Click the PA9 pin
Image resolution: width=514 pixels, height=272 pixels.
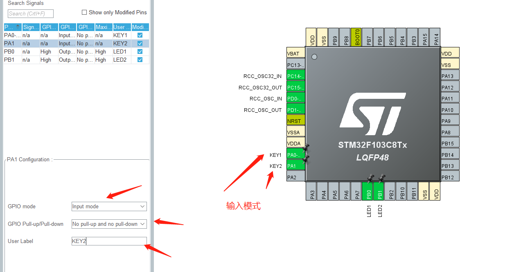pos(450,121)
